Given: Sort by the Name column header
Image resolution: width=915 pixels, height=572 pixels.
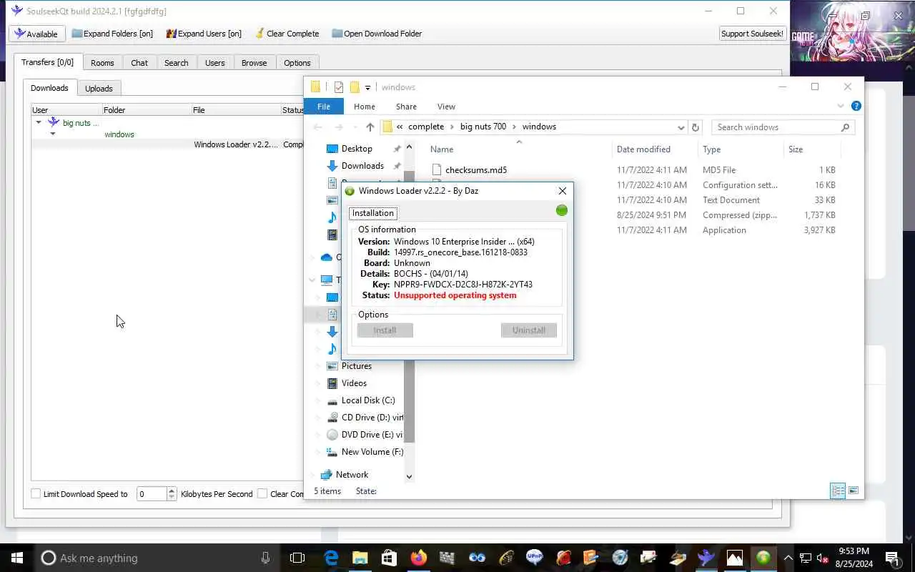Looking at the screenshot, I should point(442,149).
